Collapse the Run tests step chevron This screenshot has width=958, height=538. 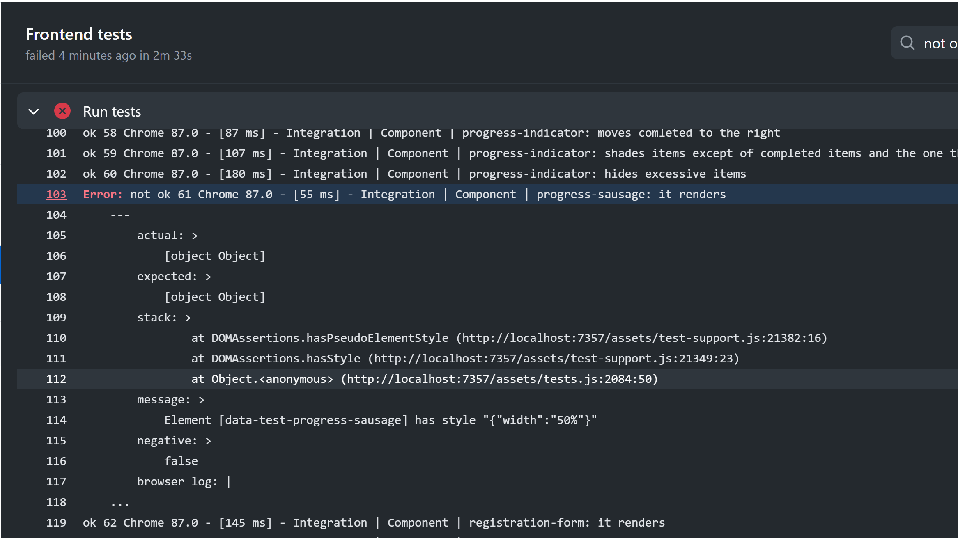point(34,112)
